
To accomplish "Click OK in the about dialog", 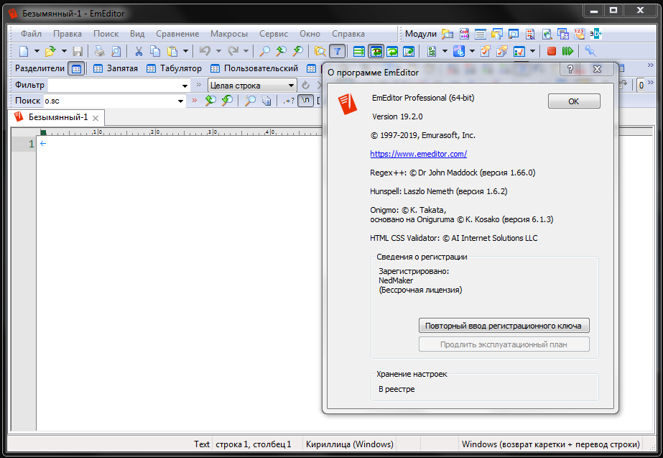I will point(574,101).
